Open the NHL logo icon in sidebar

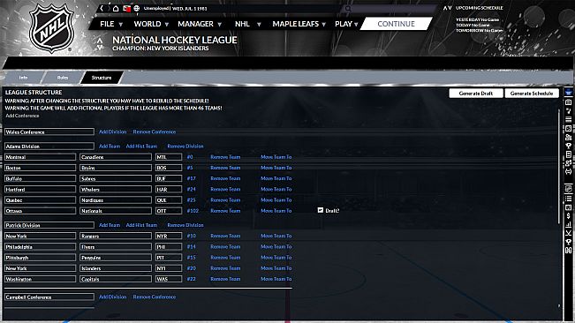coord(569,189)
